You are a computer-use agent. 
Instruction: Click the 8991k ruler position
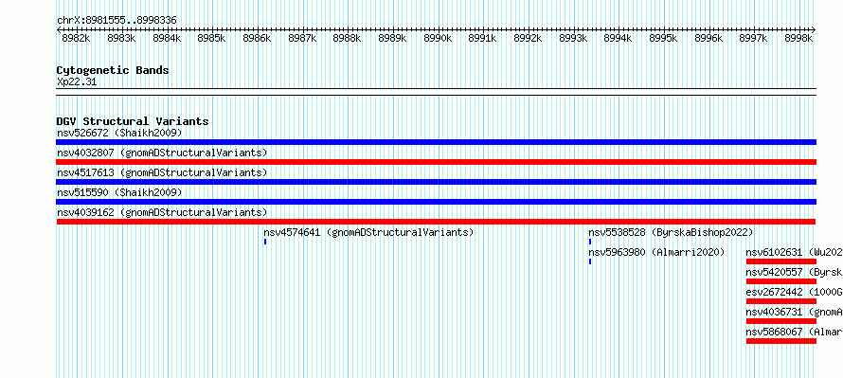point(482,38)
